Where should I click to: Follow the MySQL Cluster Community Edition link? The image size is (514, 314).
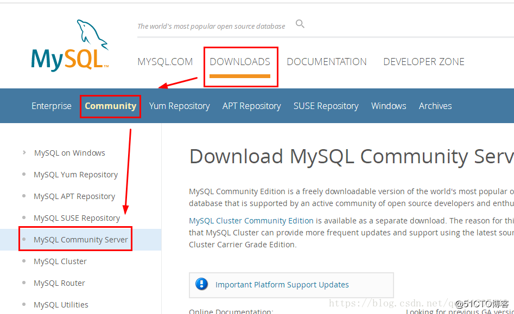(x=251, y=221)
